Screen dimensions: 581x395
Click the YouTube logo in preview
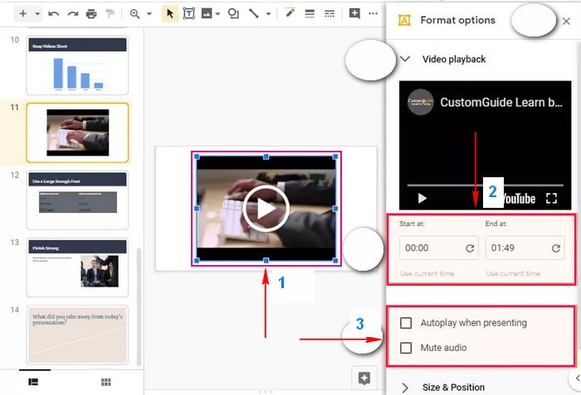pyautogui.click(x=519, y=199)
